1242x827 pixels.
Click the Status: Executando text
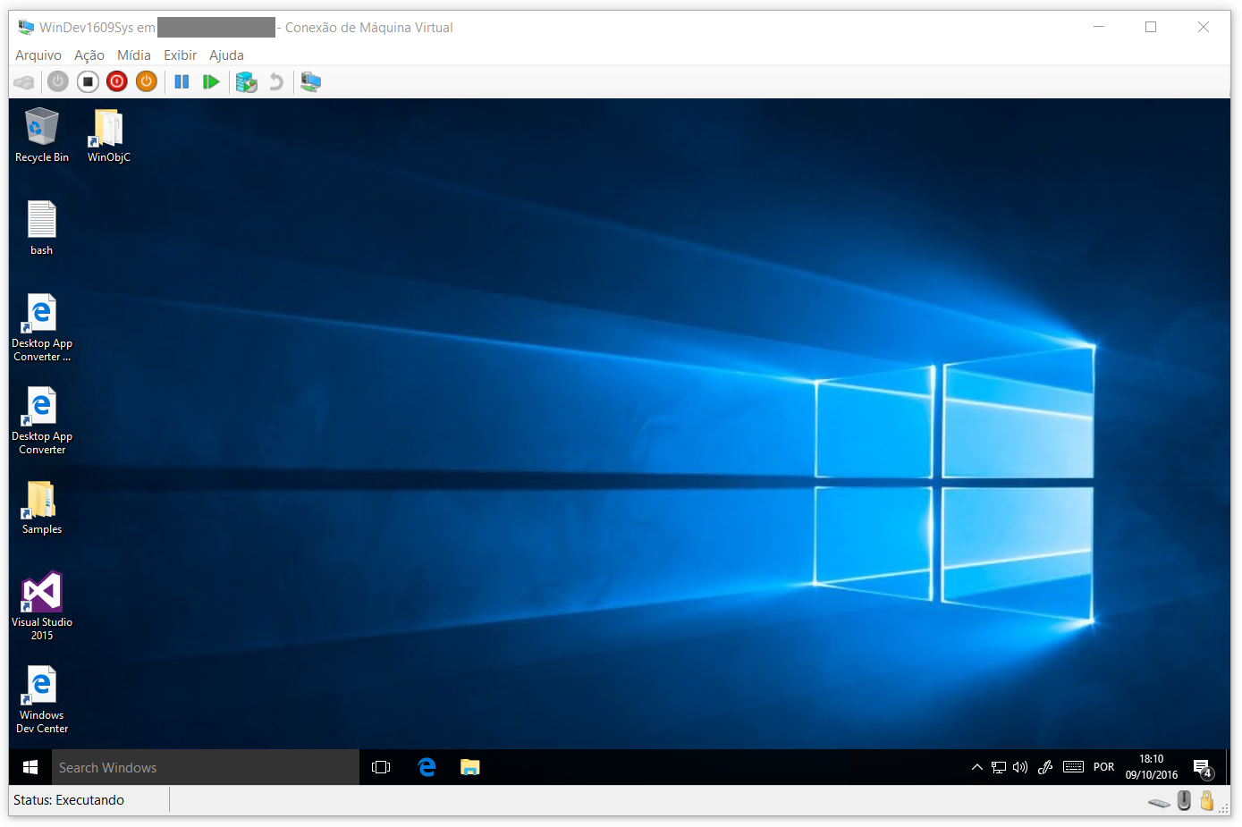69,800
